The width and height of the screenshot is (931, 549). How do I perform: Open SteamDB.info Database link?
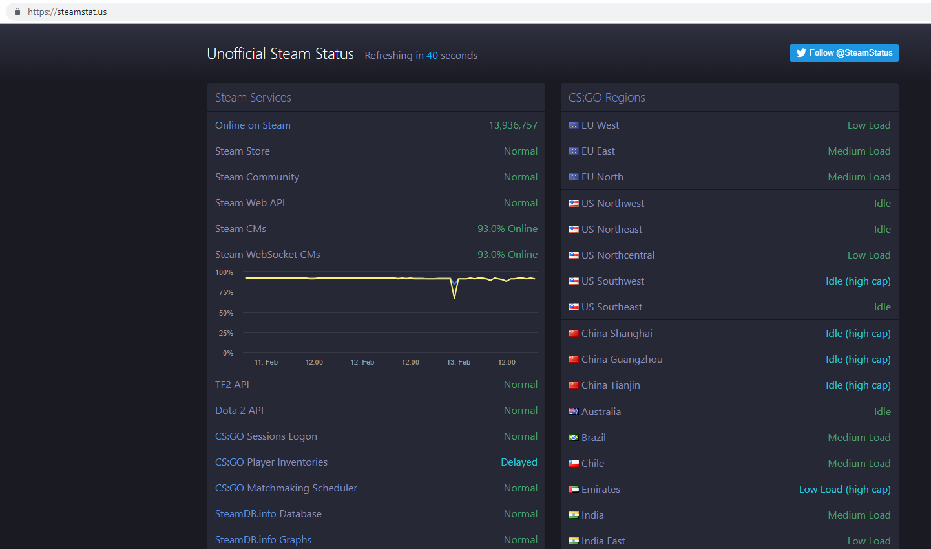tap(268, 514)
